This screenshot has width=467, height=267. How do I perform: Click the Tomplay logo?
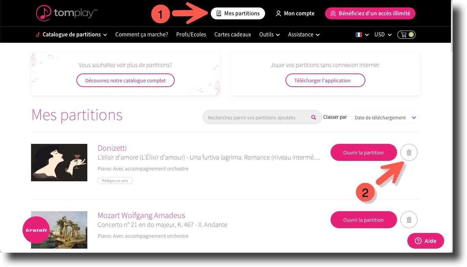click(x=67, y=13)
